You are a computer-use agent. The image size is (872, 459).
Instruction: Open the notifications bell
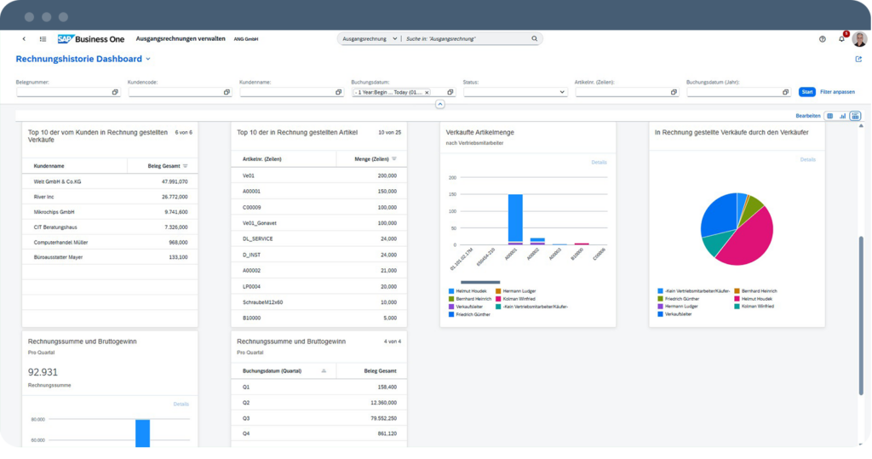[x=841, y=39]
